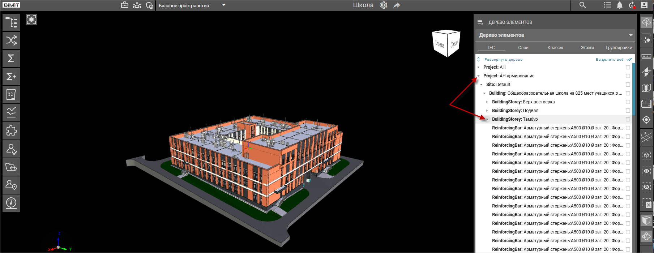
Task: Click the Развернуть дерево link
Action: (503, 60)
